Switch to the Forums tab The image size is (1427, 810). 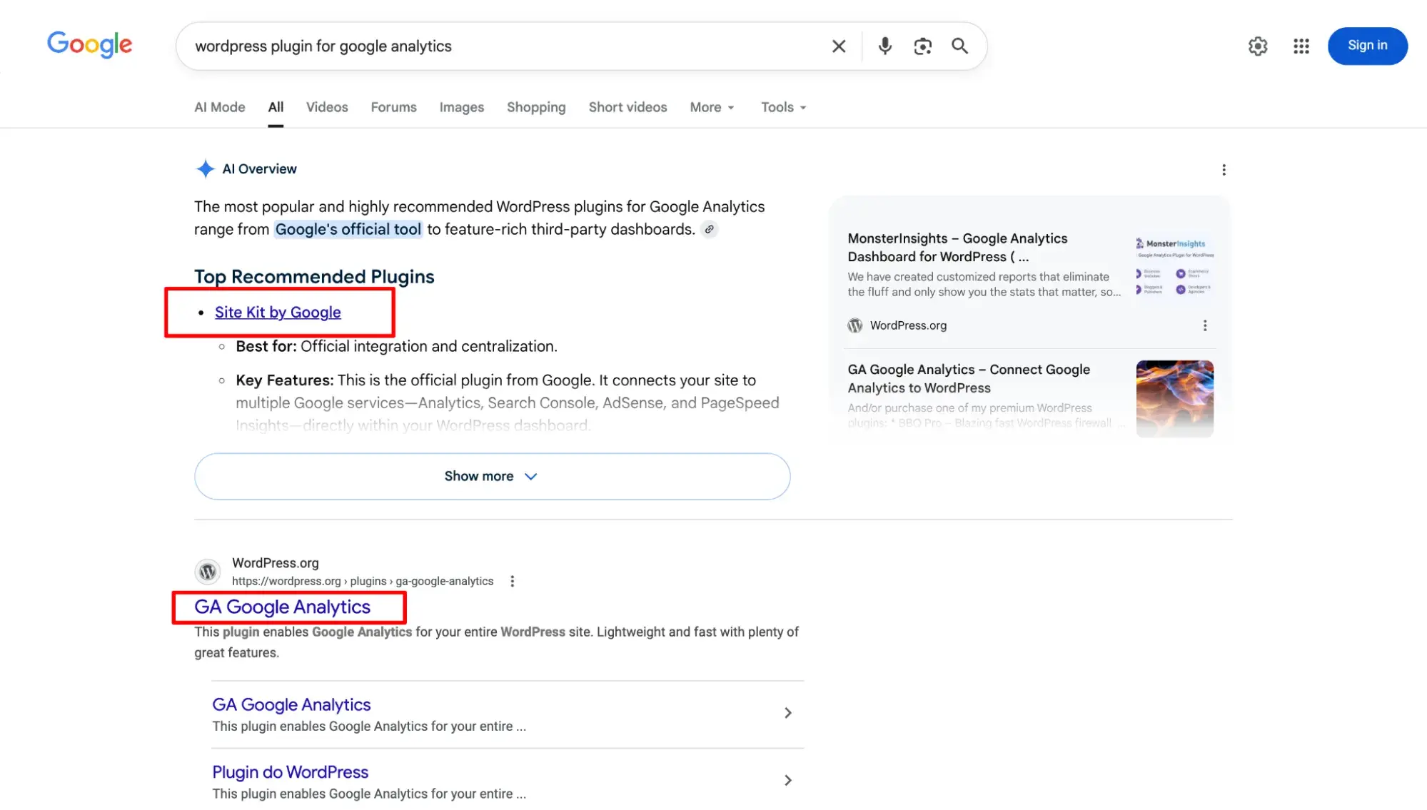(393, 107)
